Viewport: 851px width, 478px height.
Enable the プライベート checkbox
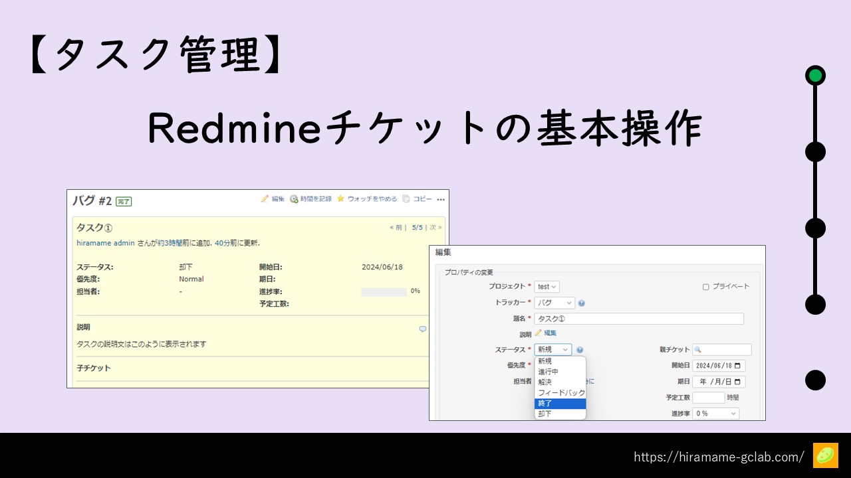pos(706,287)
